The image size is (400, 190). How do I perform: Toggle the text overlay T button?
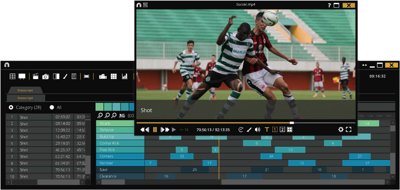267,130
